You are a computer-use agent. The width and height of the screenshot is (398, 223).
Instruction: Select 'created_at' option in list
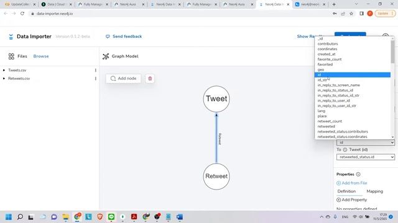click(353, 54)
